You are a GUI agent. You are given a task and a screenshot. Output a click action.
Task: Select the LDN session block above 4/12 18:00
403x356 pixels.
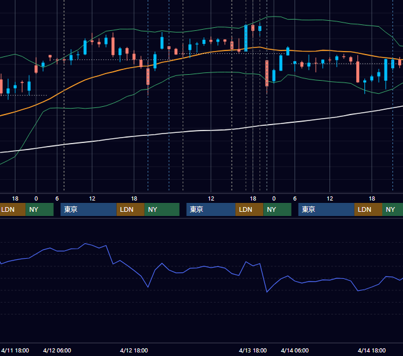[130, 209]
